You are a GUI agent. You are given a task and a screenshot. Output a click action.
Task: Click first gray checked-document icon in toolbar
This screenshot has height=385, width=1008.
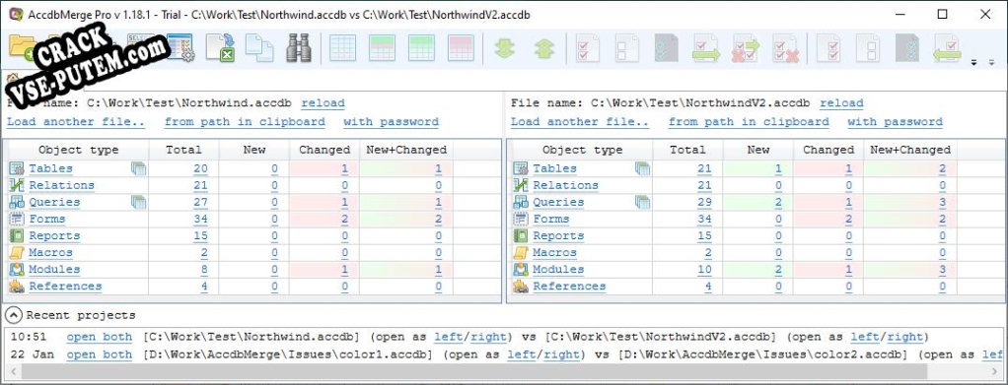pos(666,48)
